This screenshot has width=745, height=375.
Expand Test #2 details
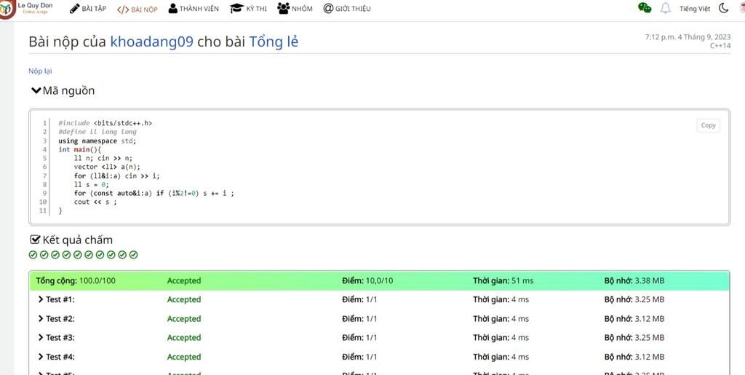[56, 318]
